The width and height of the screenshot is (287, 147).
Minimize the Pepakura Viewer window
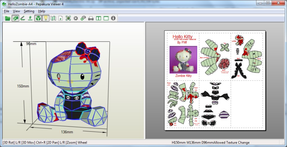tap(260, 3)
